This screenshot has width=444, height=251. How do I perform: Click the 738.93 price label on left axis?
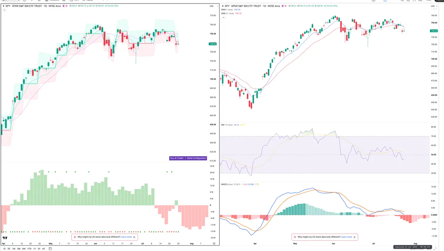click(213, 44)
